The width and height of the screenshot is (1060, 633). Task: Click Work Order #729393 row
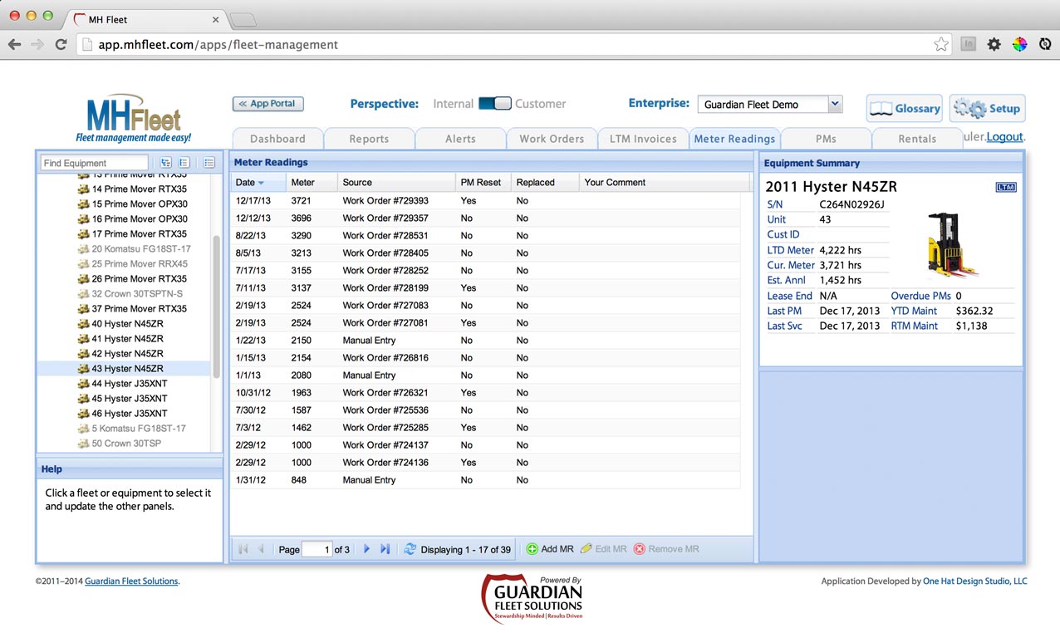tap(485, 201)
